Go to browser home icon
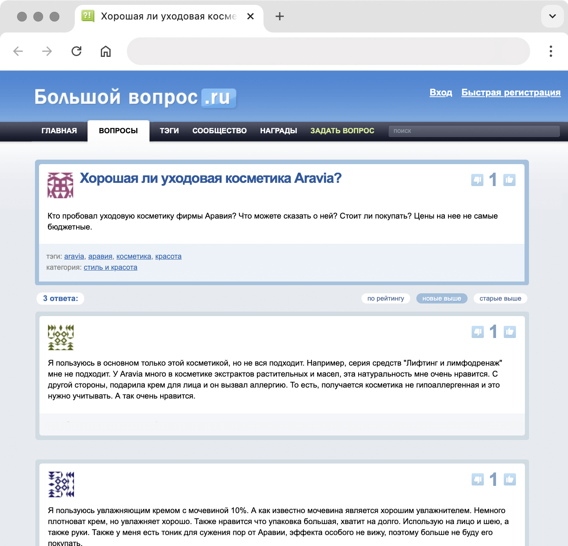Screen dimensions: 568x546 [x=106, y=51]
